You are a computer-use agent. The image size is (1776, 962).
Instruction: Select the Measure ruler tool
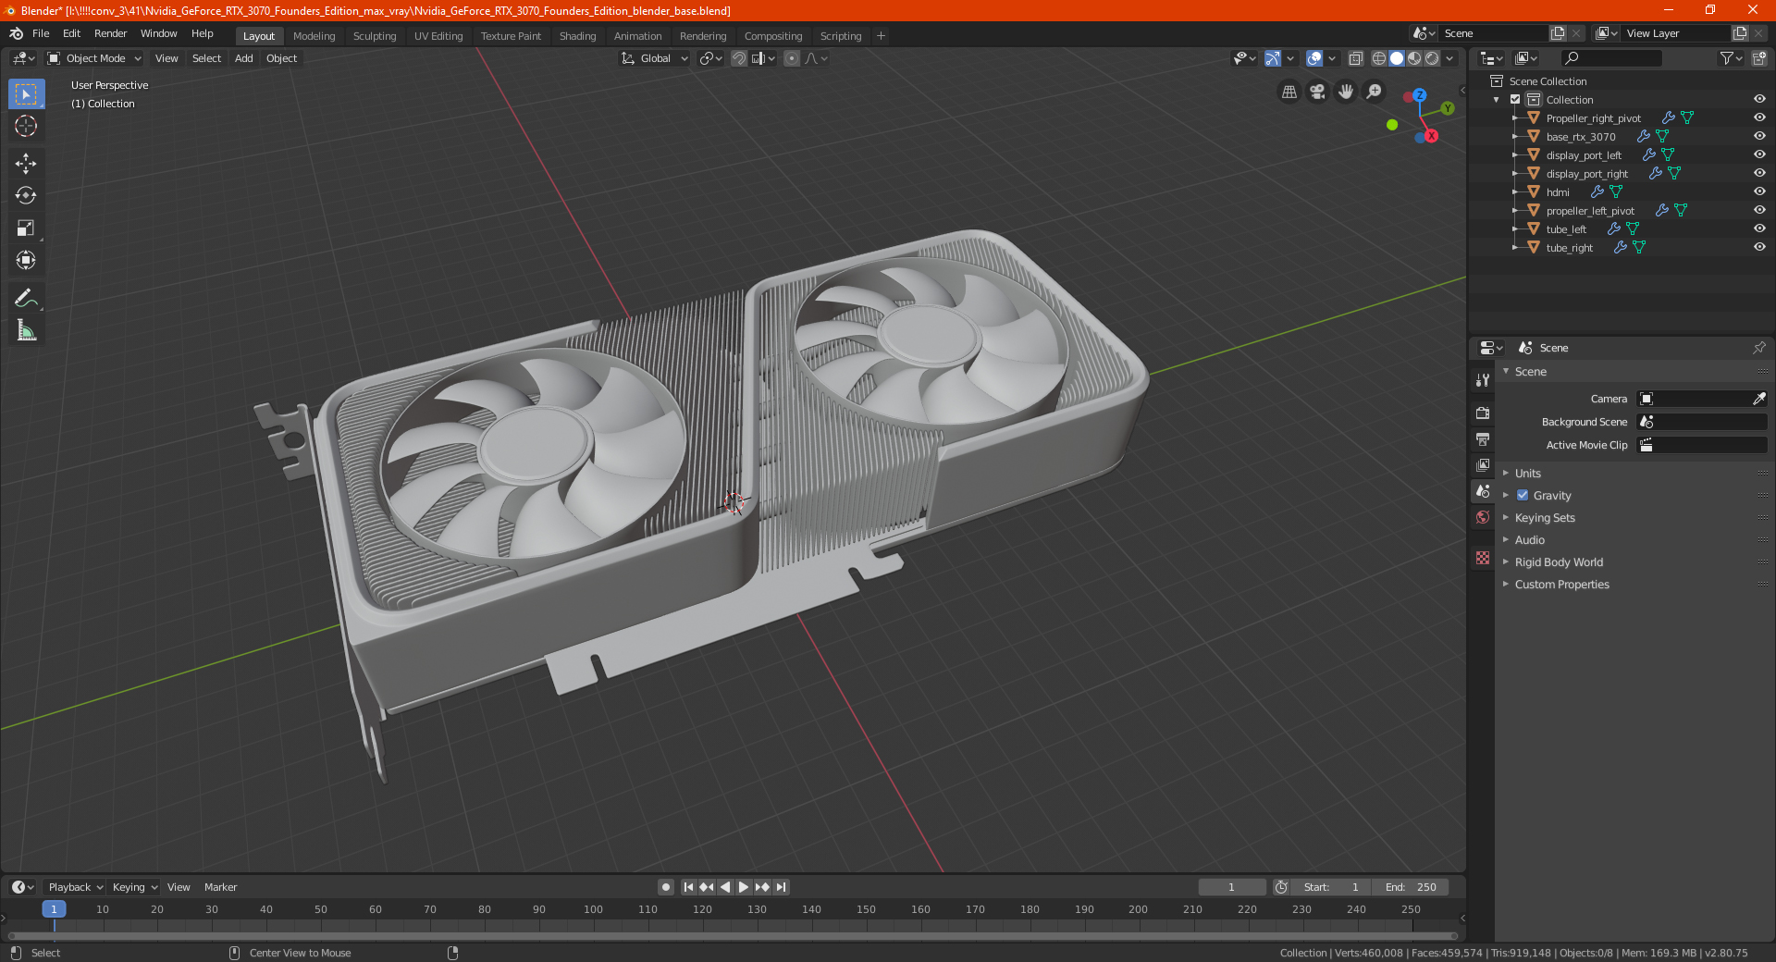coord(26,330)
